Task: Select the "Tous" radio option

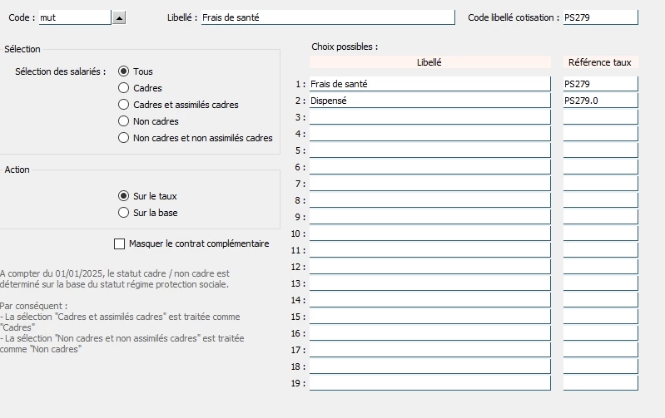Action: pos(124,71)
